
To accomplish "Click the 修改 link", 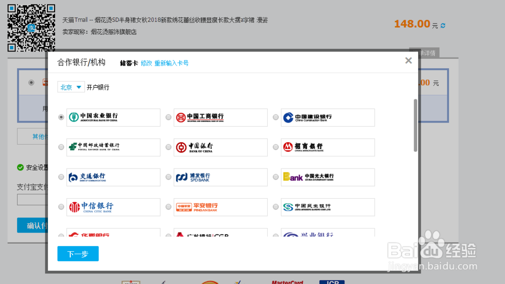I will click(146, 63).
